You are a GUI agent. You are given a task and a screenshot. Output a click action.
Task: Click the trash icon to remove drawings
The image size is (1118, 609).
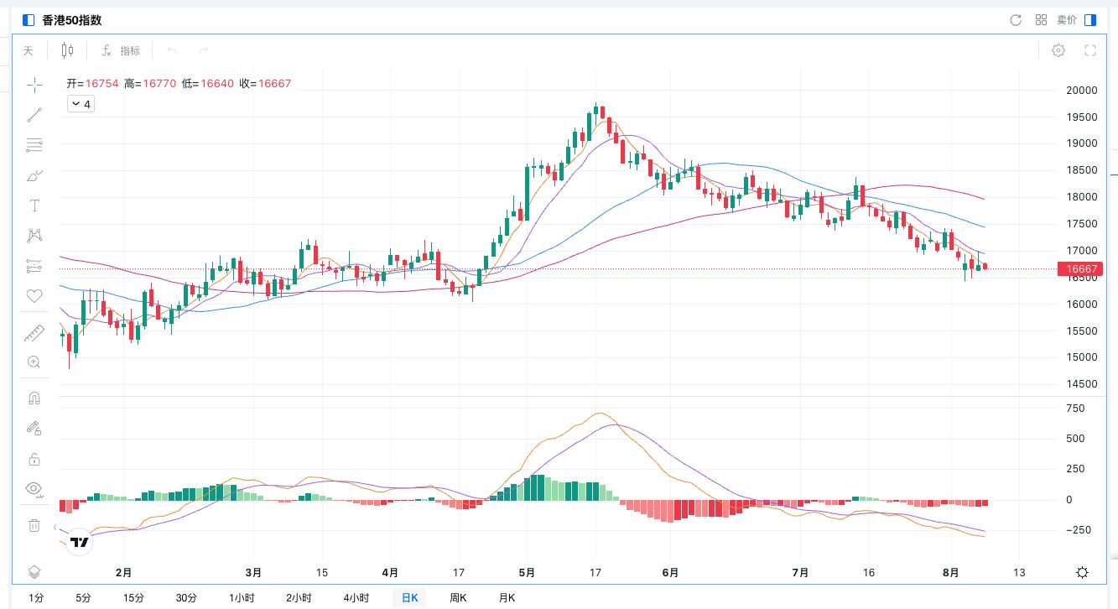click(34, 525)
